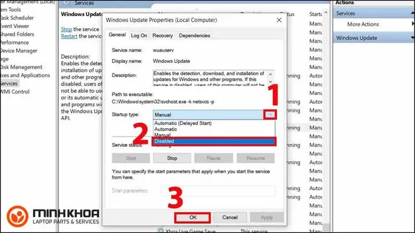Open Disk Management in left tree
415x233 pixels.
21,67
